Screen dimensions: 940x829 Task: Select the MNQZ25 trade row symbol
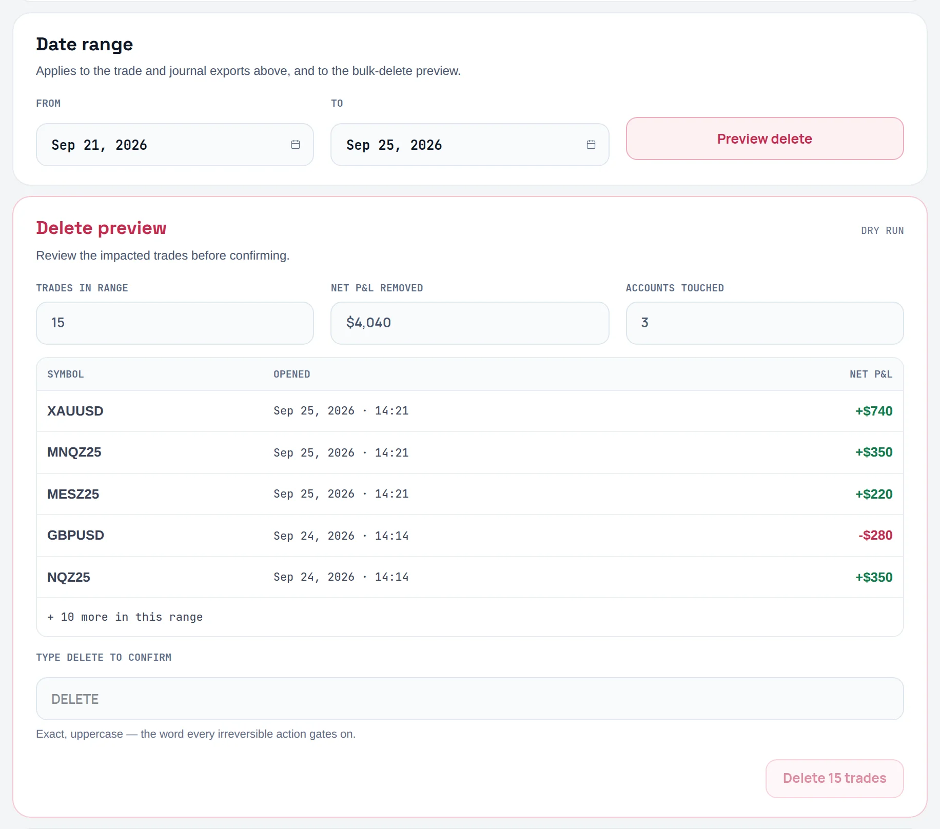[x=74, y=452]
